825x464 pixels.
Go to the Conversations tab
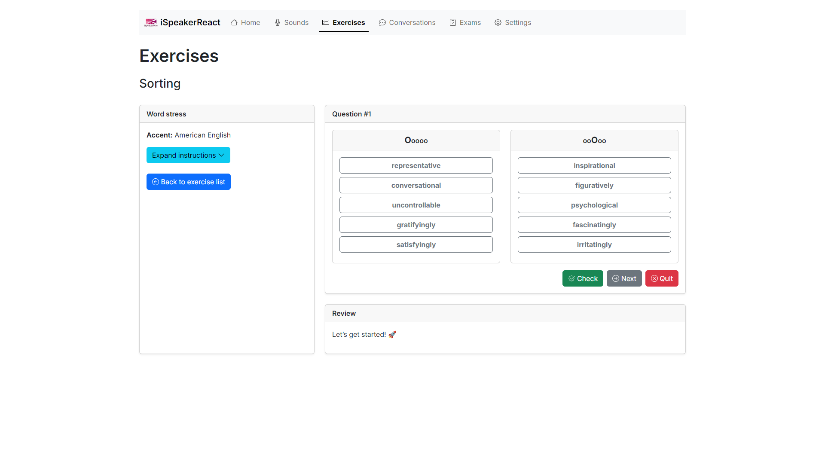407,22
